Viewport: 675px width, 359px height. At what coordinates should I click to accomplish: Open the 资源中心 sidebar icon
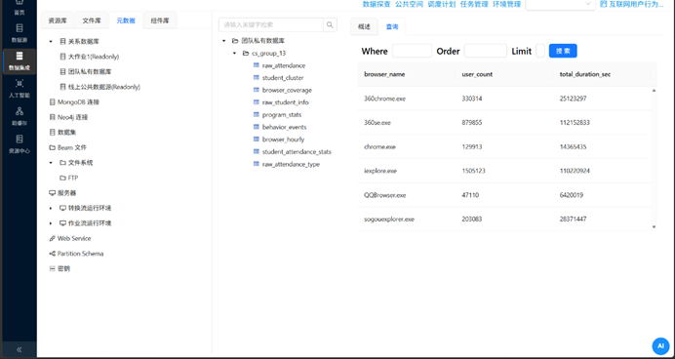pyautogui.click(x=20, y=140)
